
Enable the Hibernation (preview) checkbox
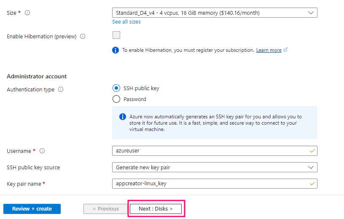[116, 35]
